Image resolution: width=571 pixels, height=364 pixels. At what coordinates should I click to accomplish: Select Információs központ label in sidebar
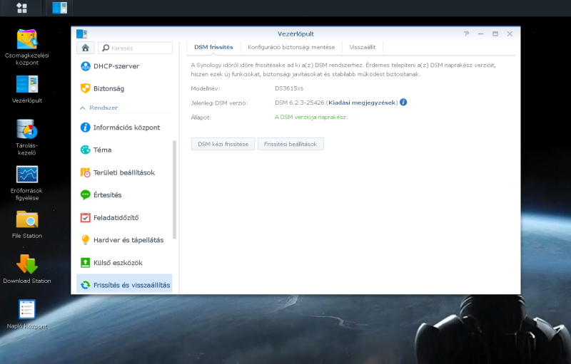pyautogui.click(x=127, y=128)
